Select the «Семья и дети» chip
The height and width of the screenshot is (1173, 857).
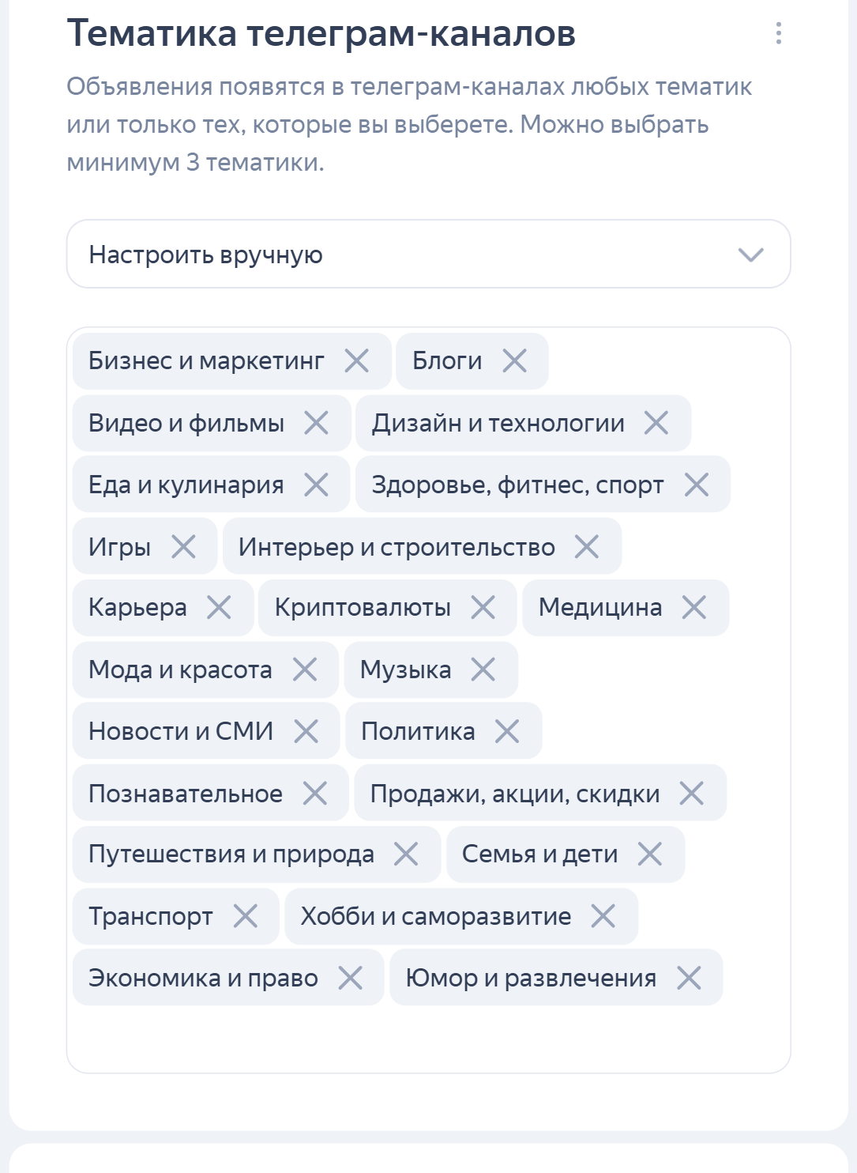[x=540, y=854]
